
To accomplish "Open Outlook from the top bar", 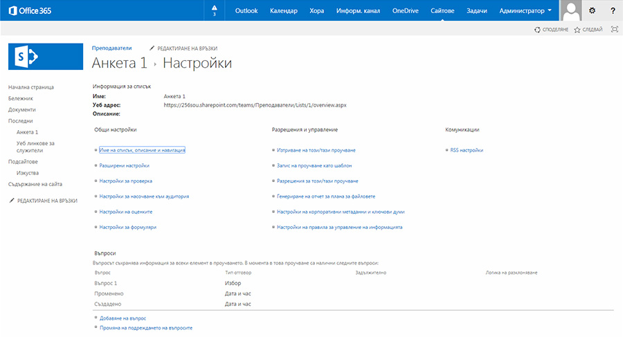I will (246, 11).
